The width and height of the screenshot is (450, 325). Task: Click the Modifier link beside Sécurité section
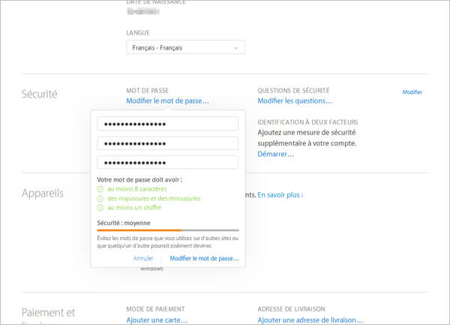point(412,92)
